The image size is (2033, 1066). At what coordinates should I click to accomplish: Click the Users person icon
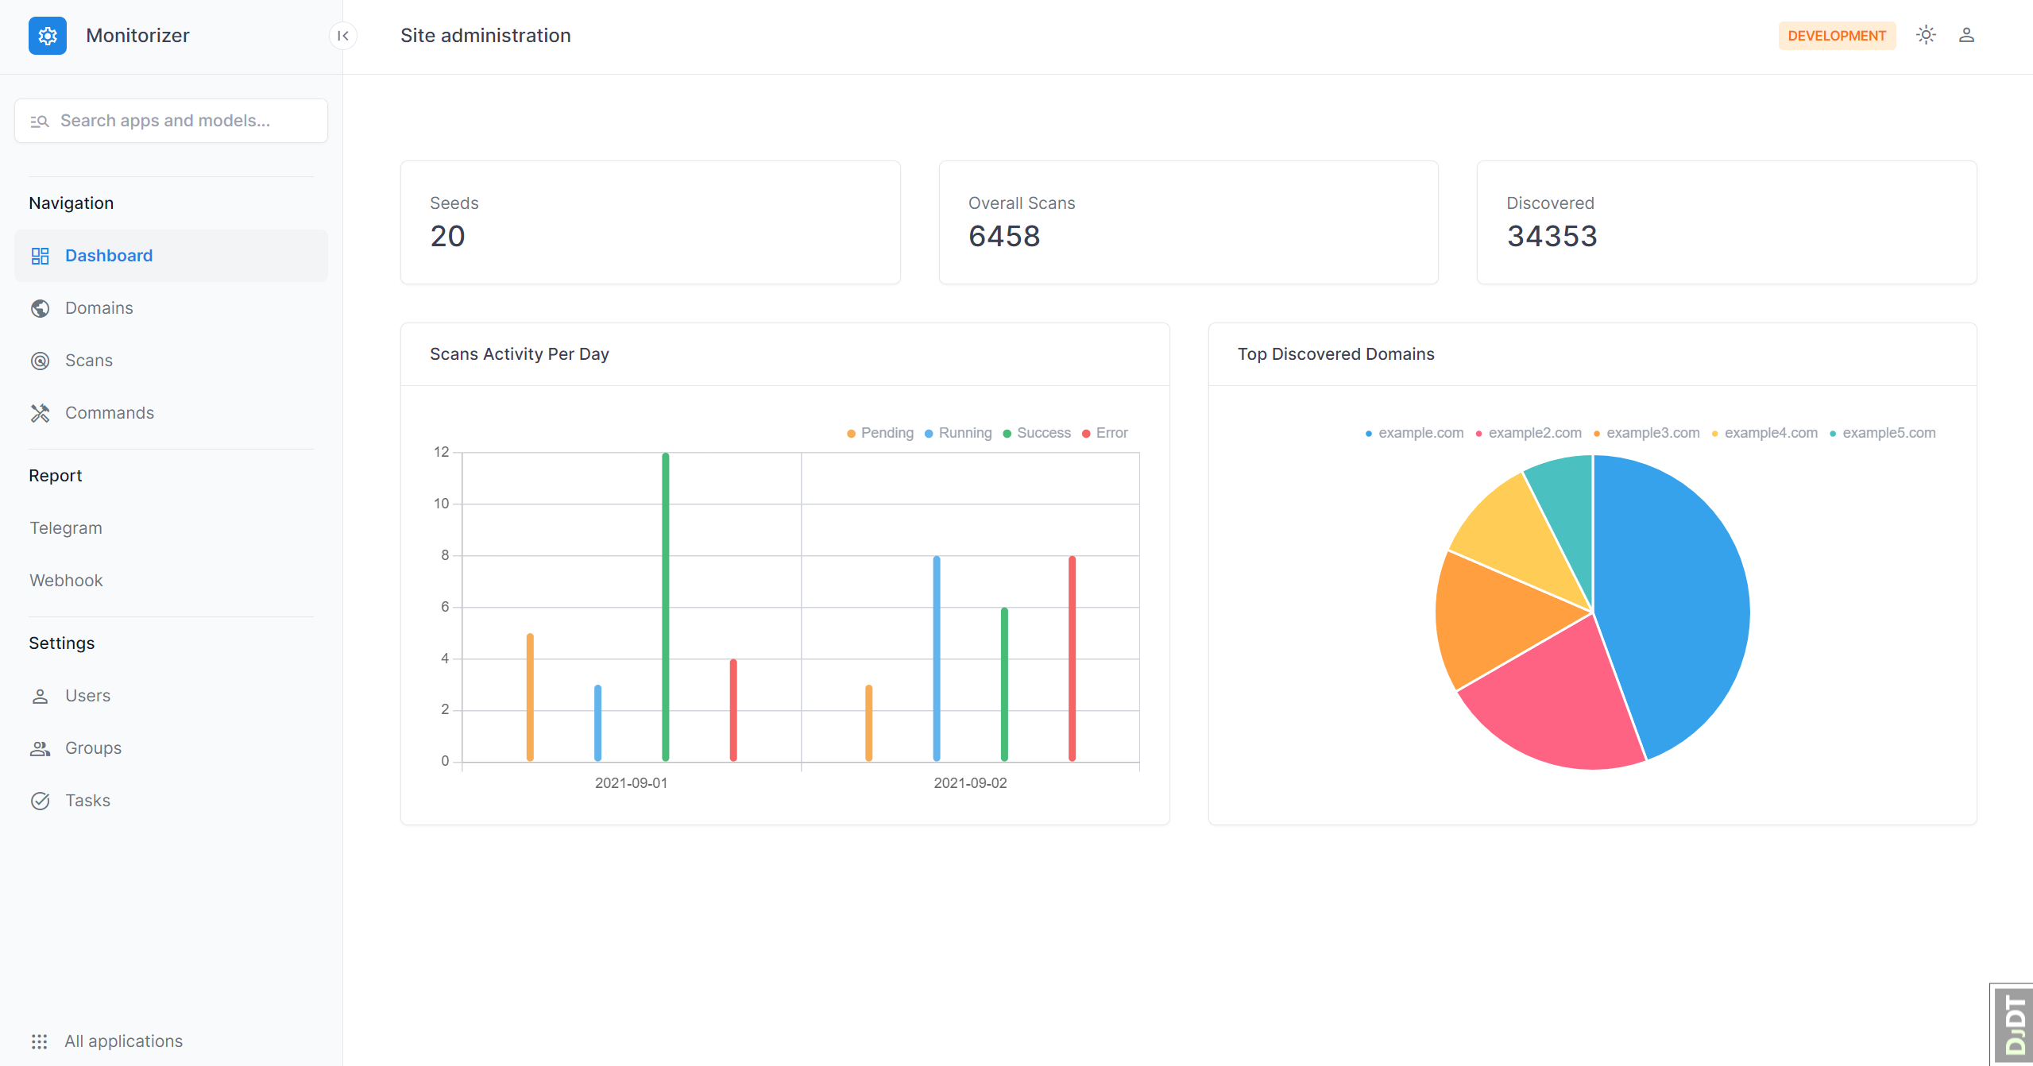pyautogui.click(x=40, y=696)
